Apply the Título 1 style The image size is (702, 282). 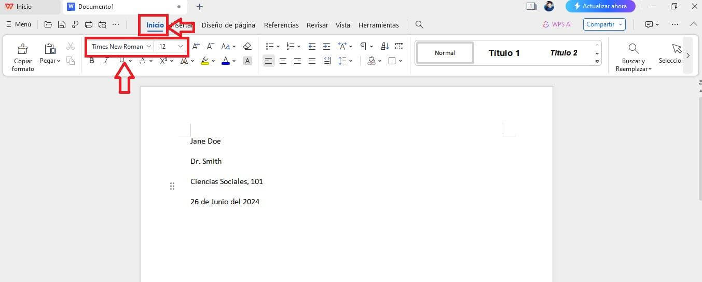pos(504,53)
